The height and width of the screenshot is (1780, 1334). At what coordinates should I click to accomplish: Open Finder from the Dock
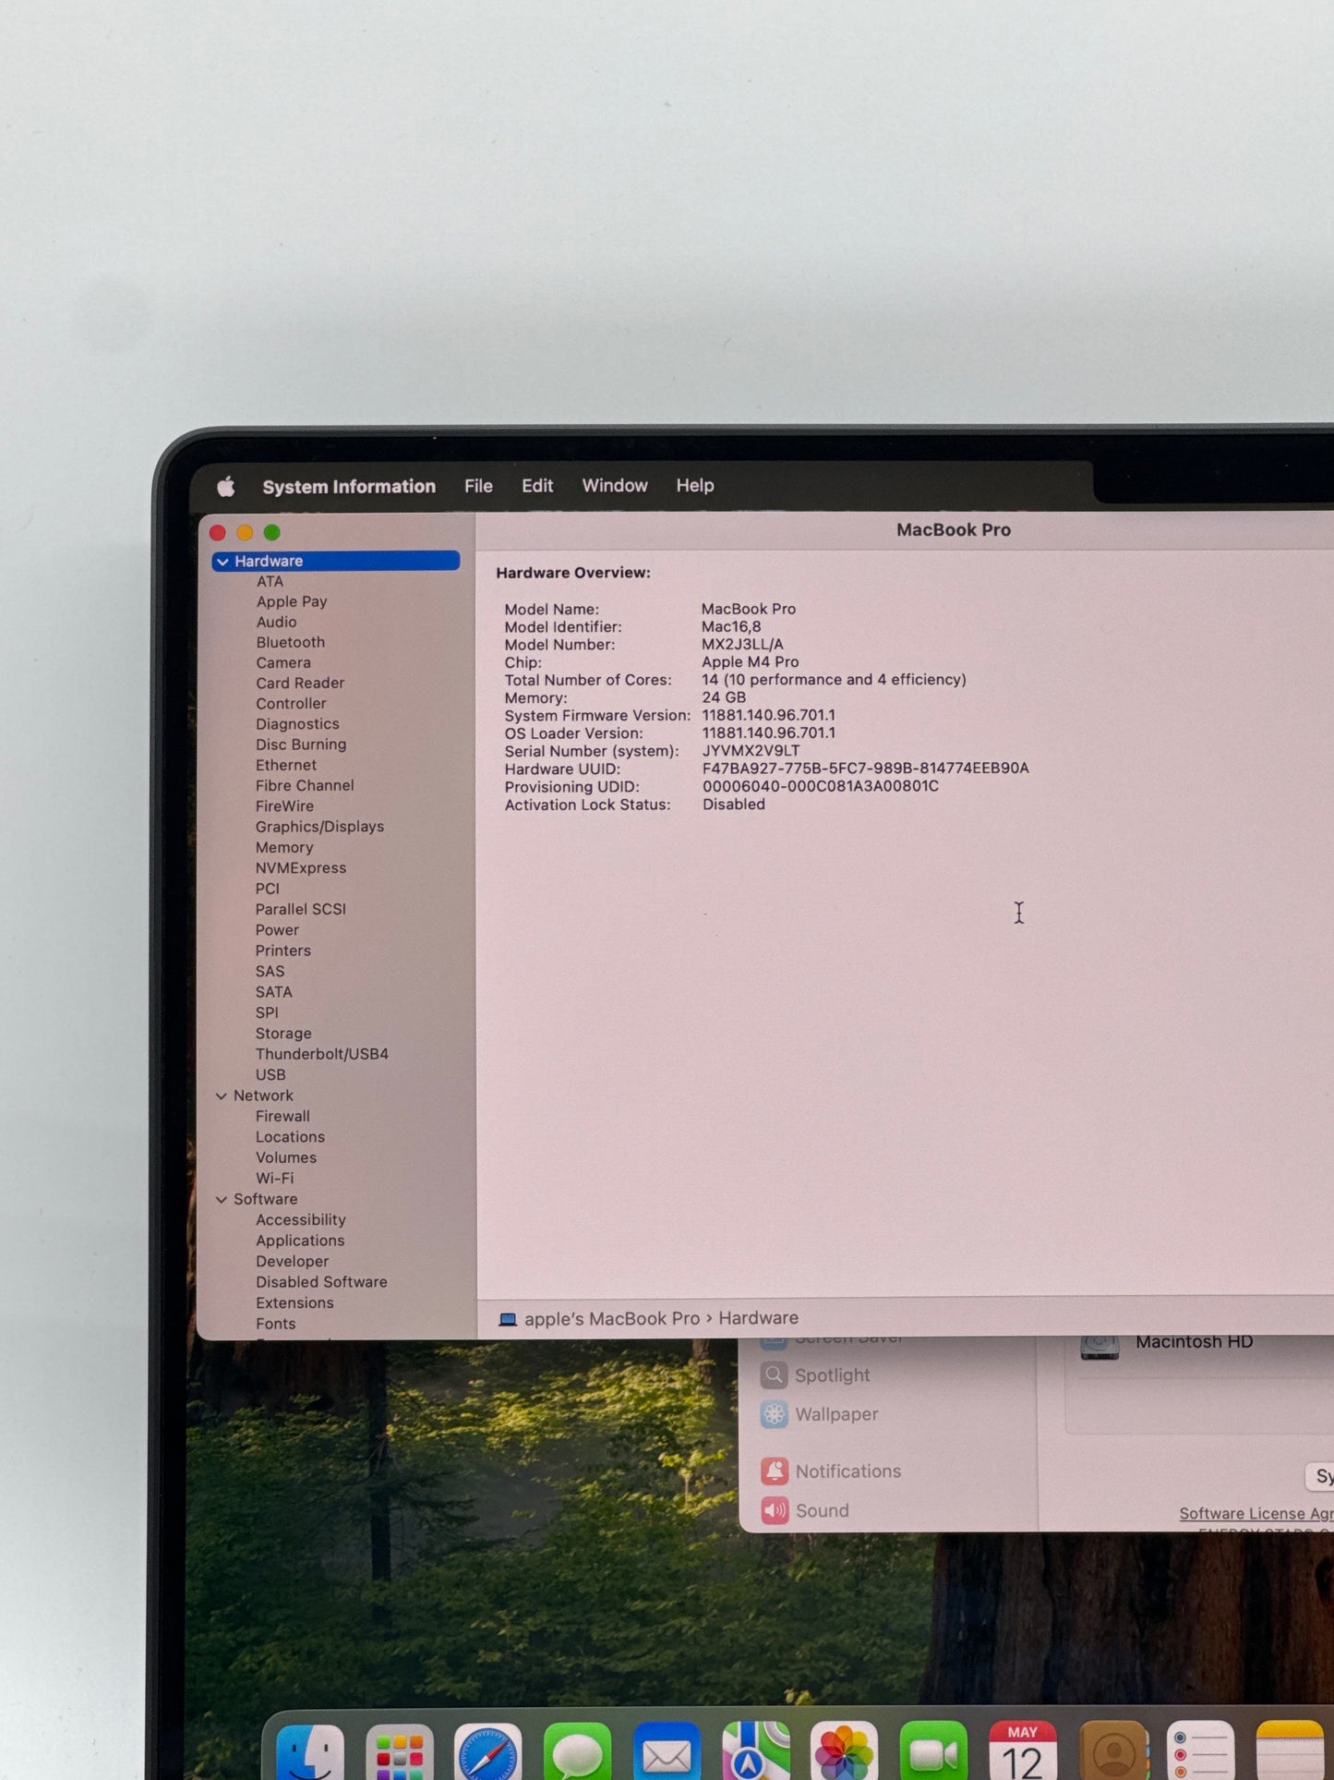[310, 1751]
